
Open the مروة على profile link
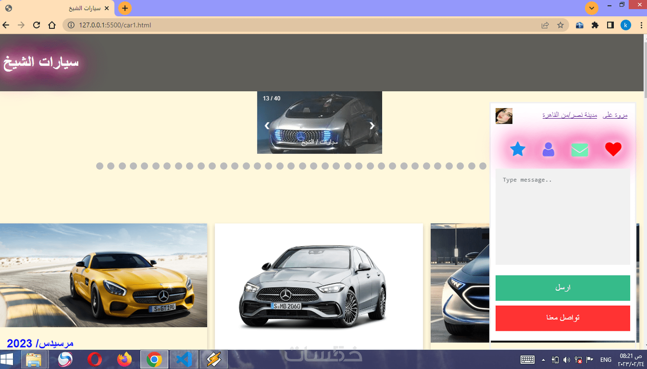pyautogui.click(x=615, y=115)
